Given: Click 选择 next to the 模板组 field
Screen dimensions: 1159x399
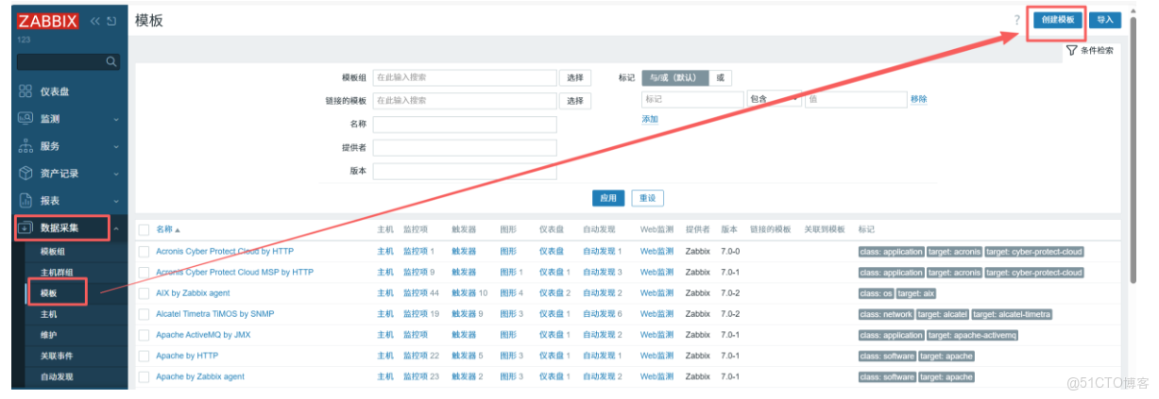Looking at the screenshot, I should pyautogui.click(x=575, y=78).
